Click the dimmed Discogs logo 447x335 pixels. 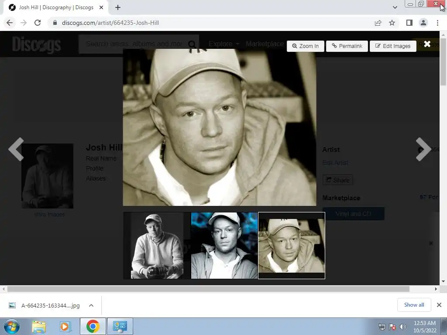click(x=37, y=44)
